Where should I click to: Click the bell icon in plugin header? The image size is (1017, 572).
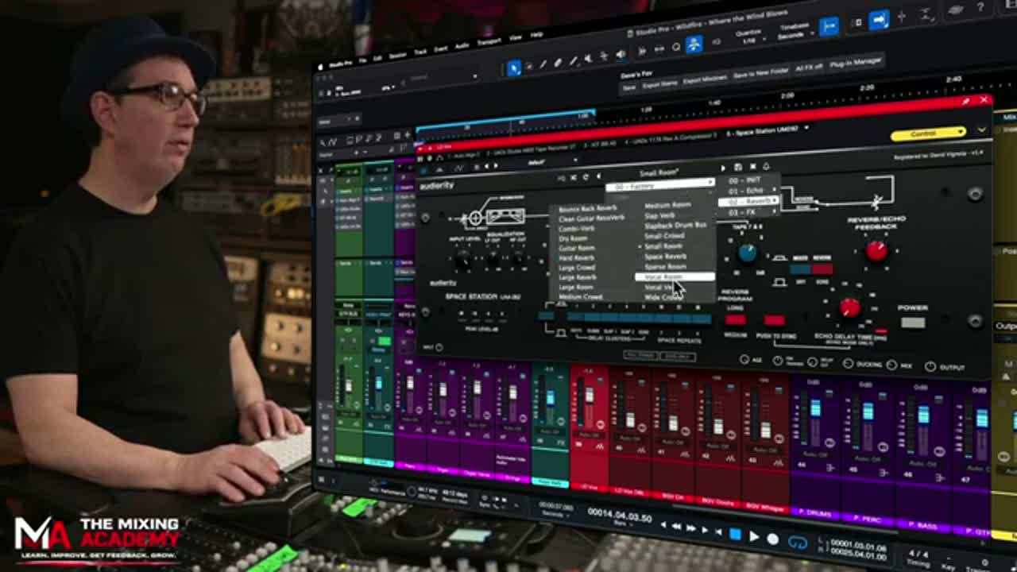(766, 166)
